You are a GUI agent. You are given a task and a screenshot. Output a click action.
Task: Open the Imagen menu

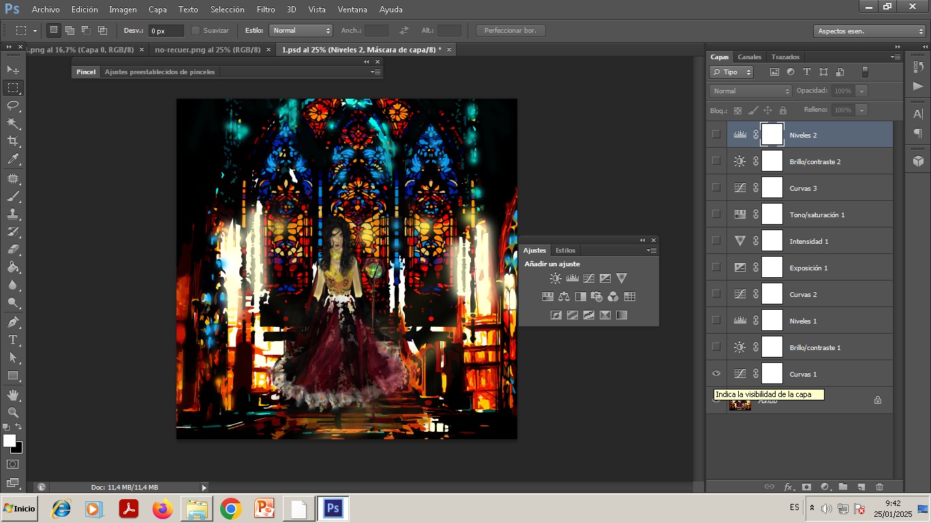point(123,10)
